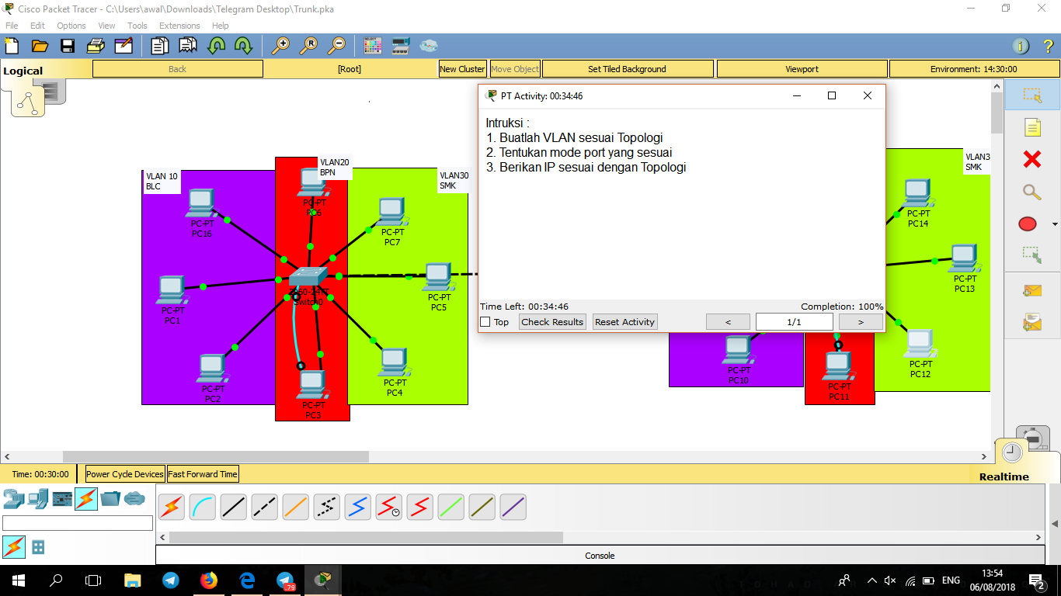Viewport: 1061px width, 596px height.
Task: Pick the Console cable connection
Action: [x=203, y=507]
